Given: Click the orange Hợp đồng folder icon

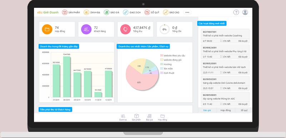Looking at the screenshot, I should (47, 29).
